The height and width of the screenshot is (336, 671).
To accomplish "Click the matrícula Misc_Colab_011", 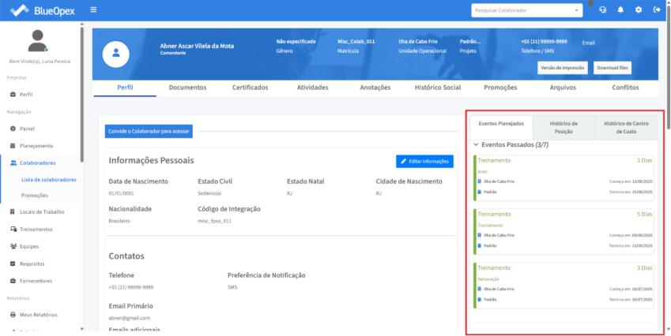I will [356, 42].
